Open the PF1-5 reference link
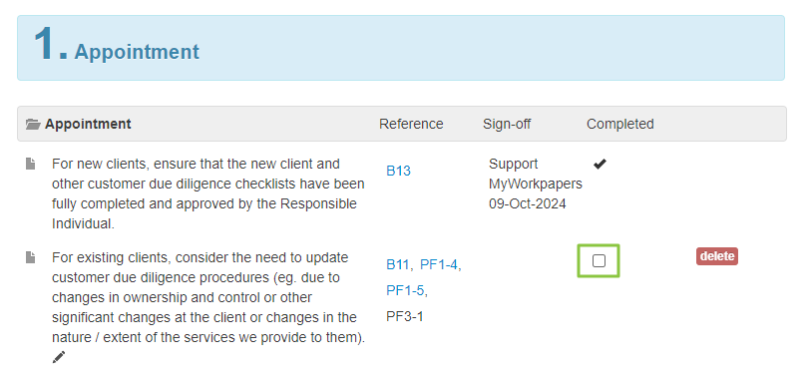 pyautogui.click(x=405, y=290)
